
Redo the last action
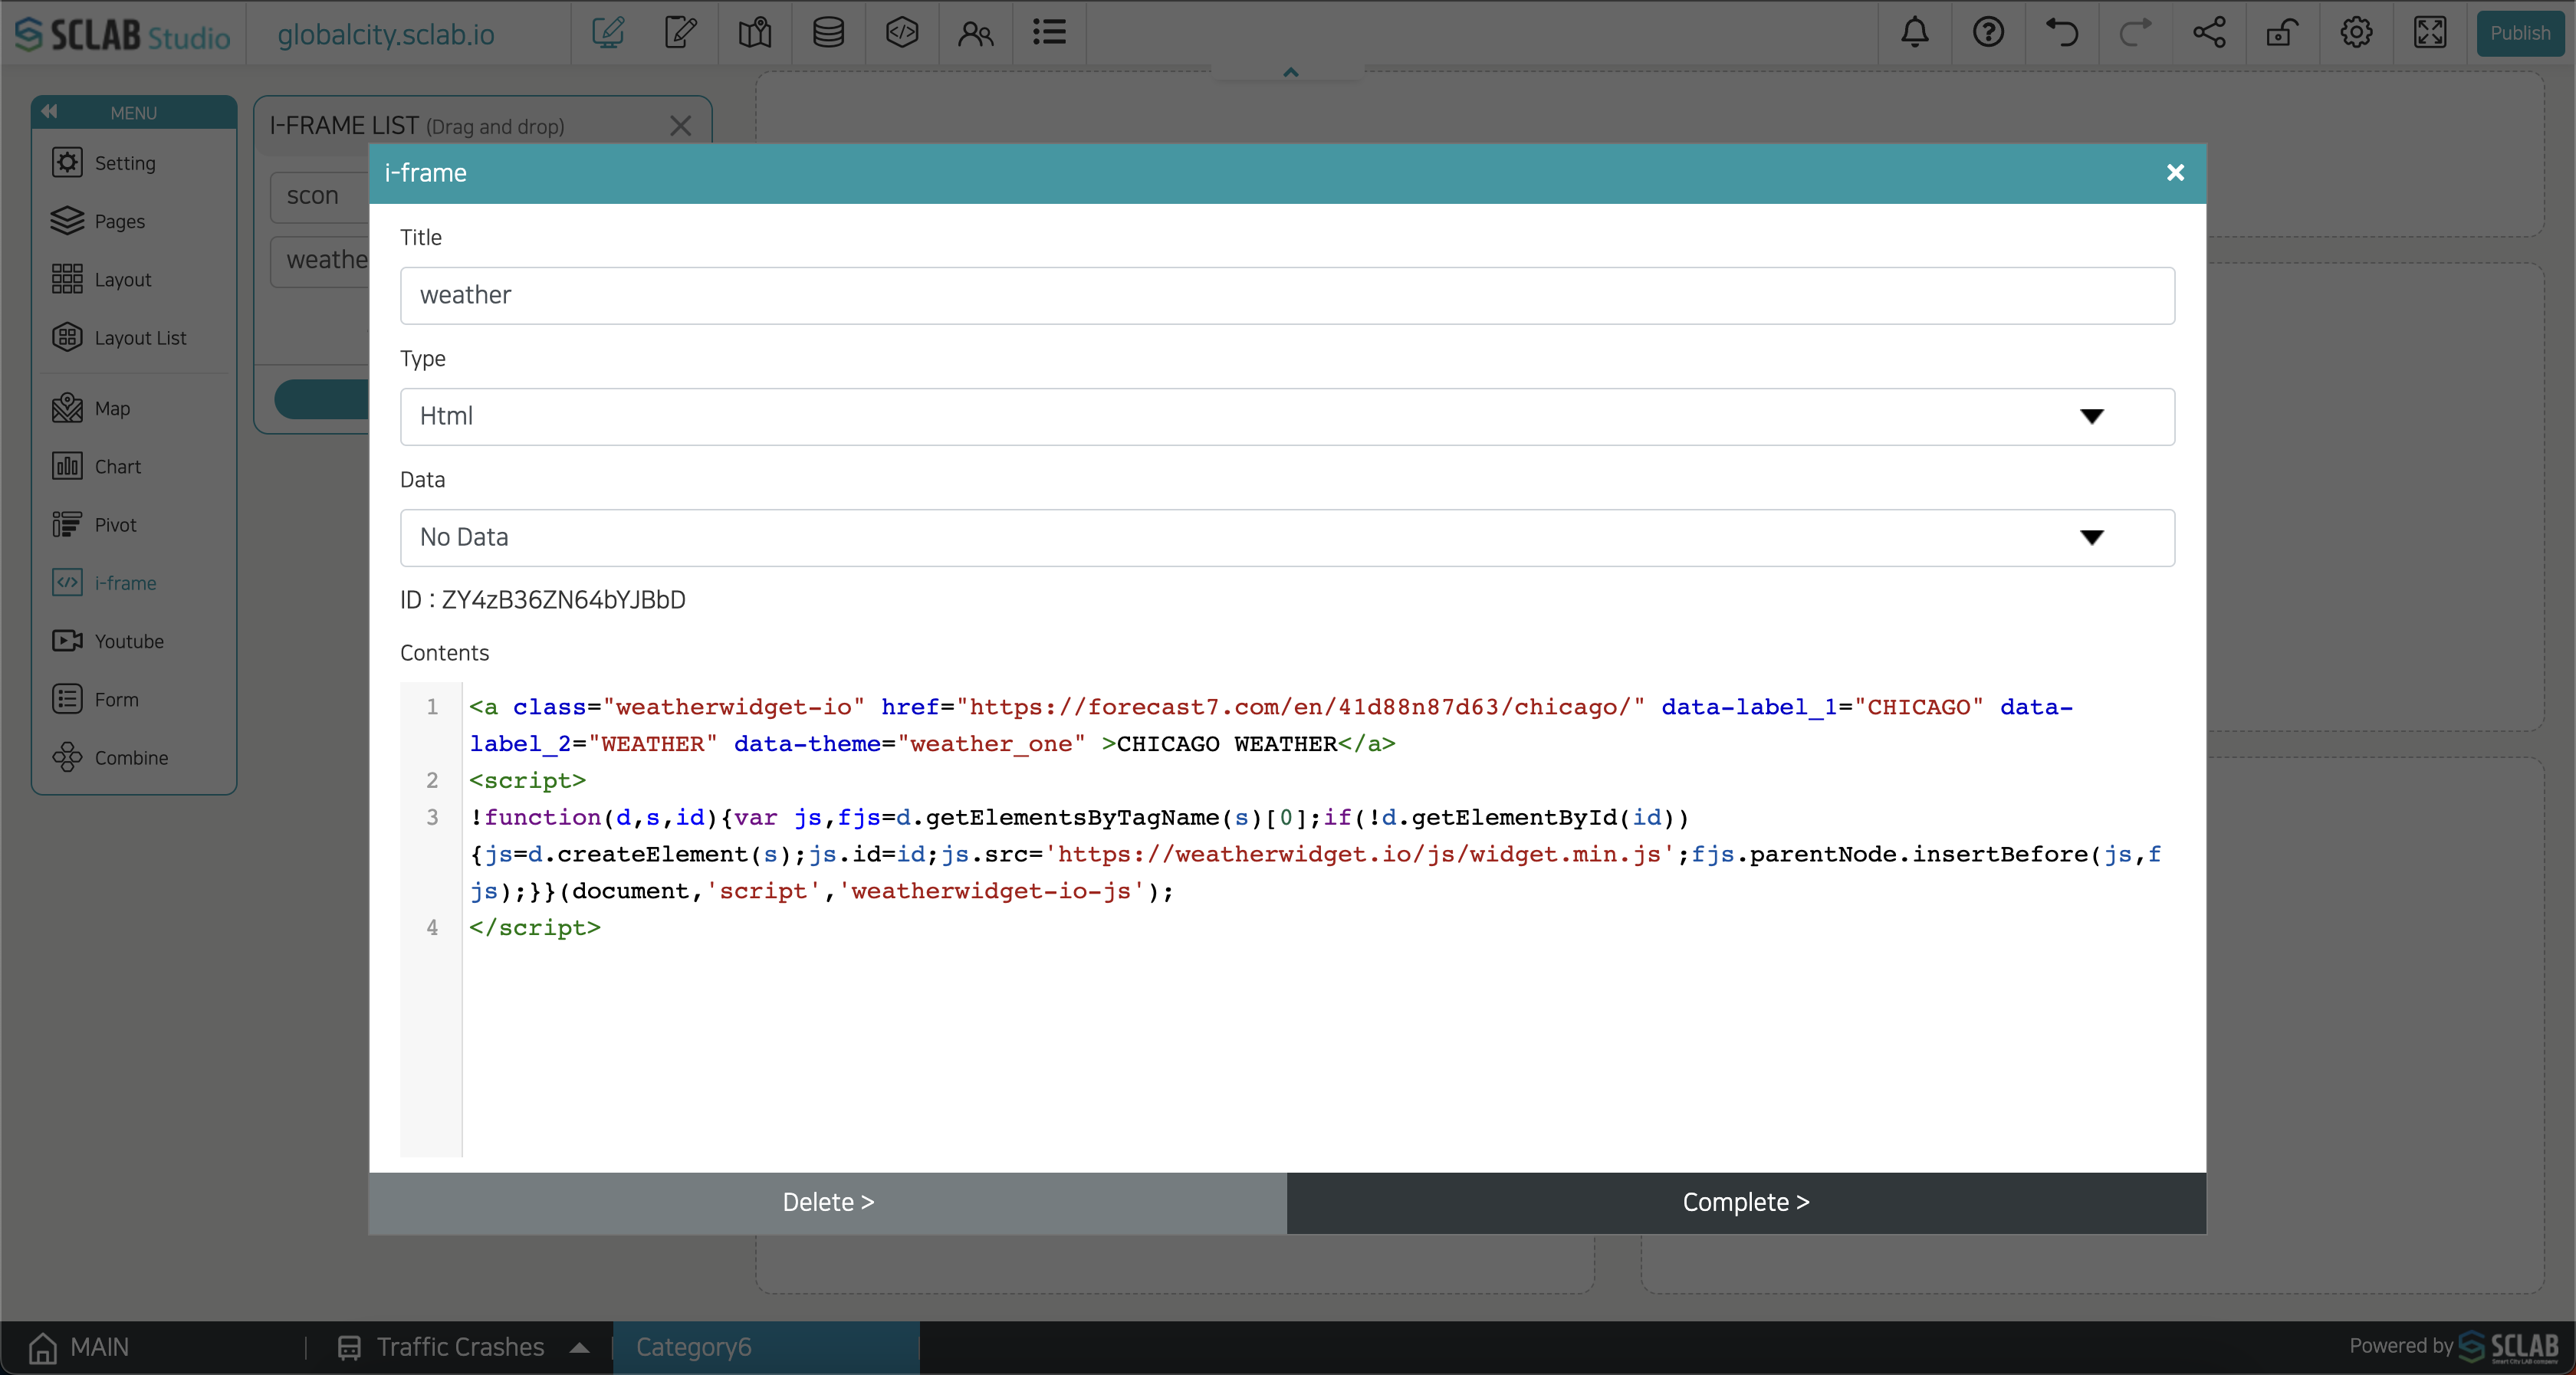(2135, 33)
